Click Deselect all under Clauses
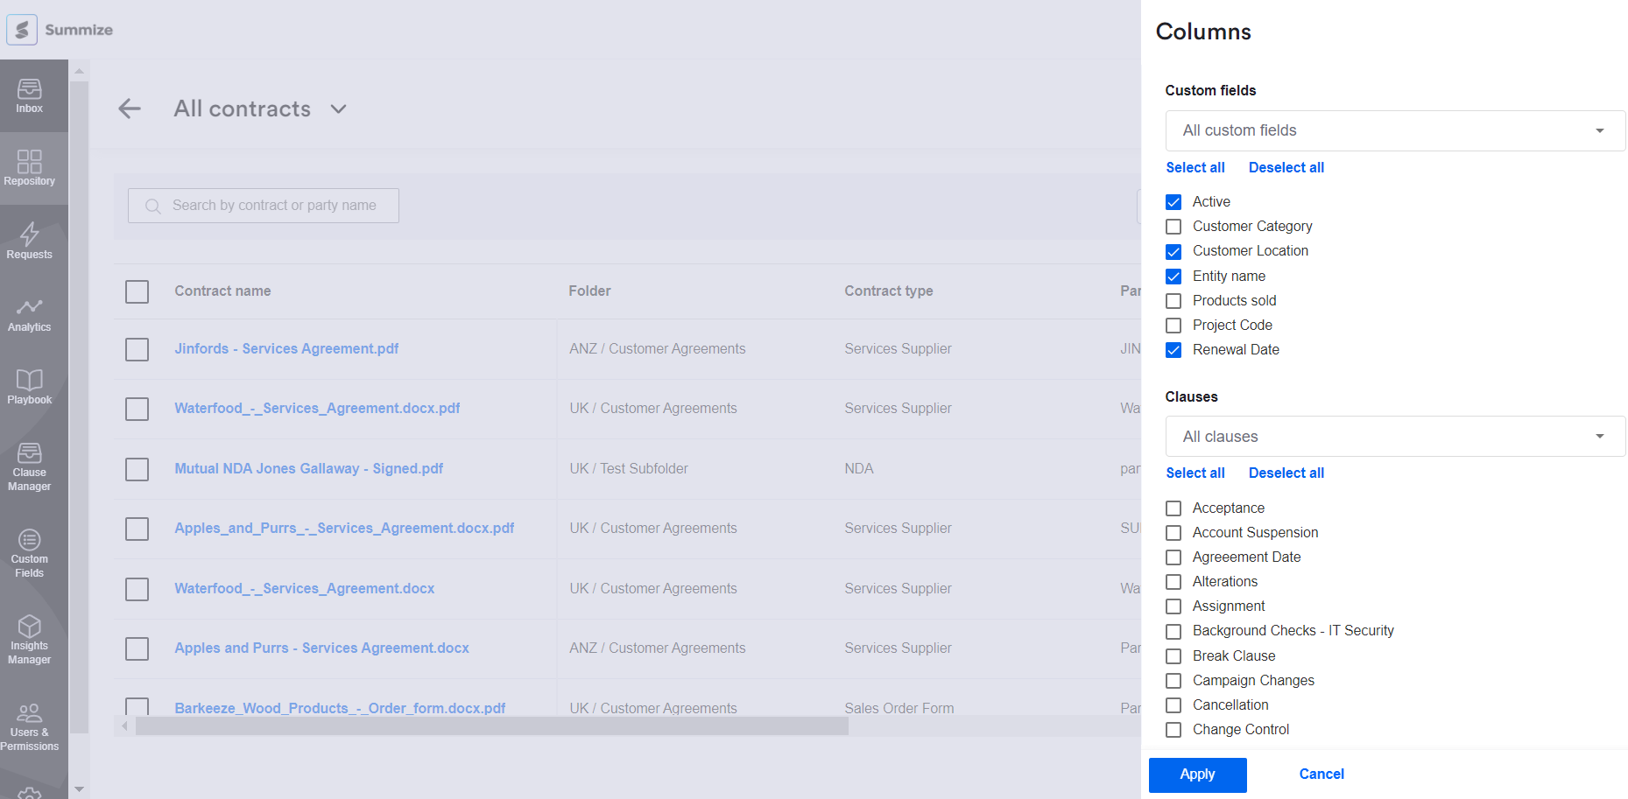This screenshot has height=799, width=1628. [x=1286, y=473]
